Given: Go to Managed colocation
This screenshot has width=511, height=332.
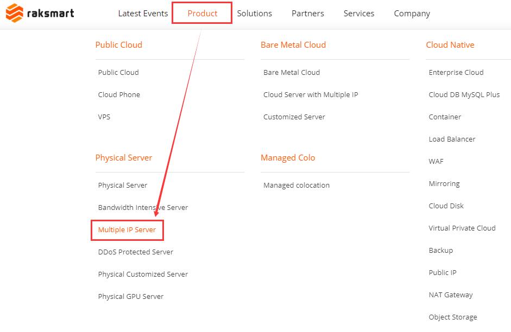Looking at the screenshot, I should point(296,185).
